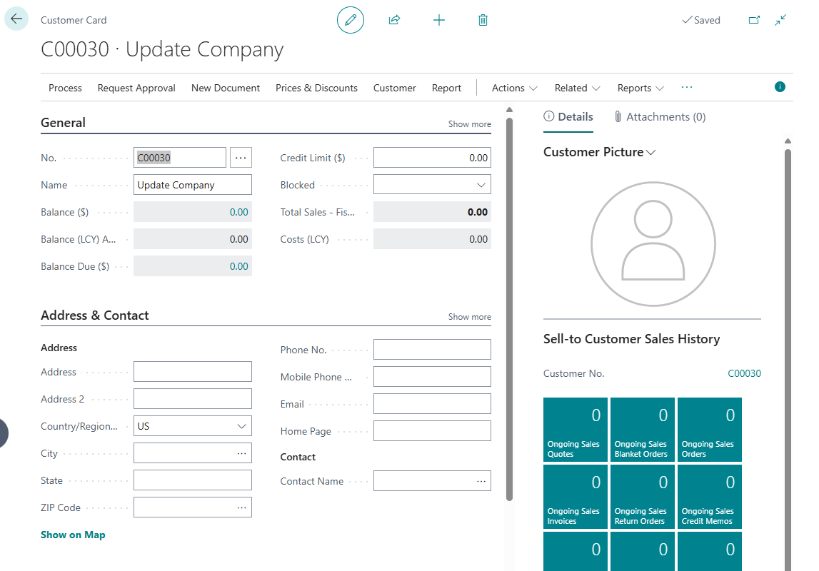Click the Home Page input field
819x571 pixels.
(x=432, y=431)
